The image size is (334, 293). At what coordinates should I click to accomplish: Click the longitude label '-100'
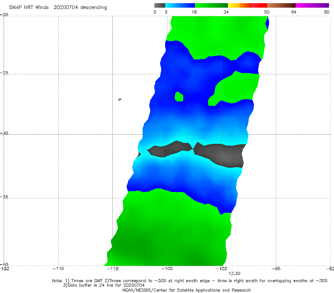point(221,269)
